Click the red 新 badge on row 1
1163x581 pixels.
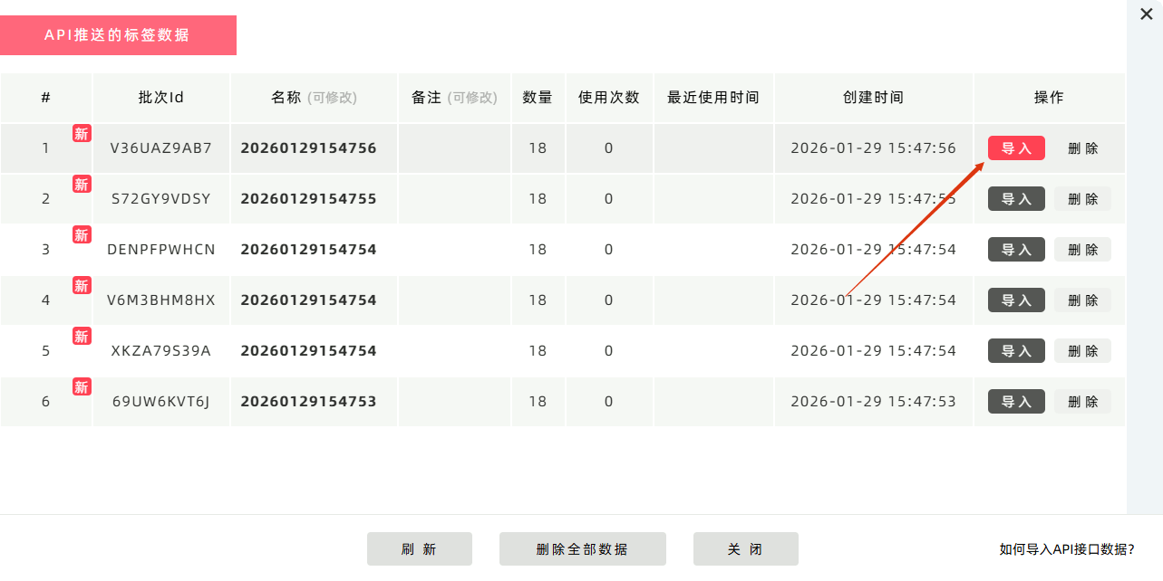(x=82, y=134)
